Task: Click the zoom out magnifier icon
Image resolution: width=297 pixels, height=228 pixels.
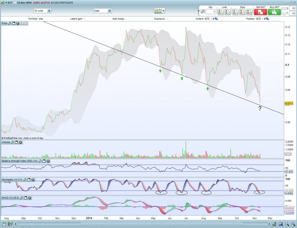Action: (x=287, y=224)
